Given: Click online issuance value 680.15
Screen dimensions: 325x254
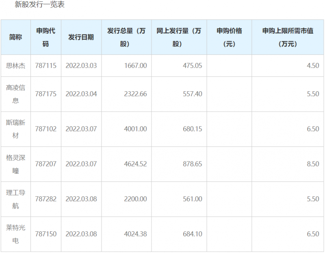Looking at the screenshot, I should click(x=192, y=129).
